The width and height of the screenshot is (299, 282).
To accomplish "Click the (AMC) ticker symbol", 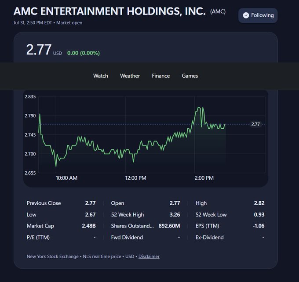I will point(218,11).
